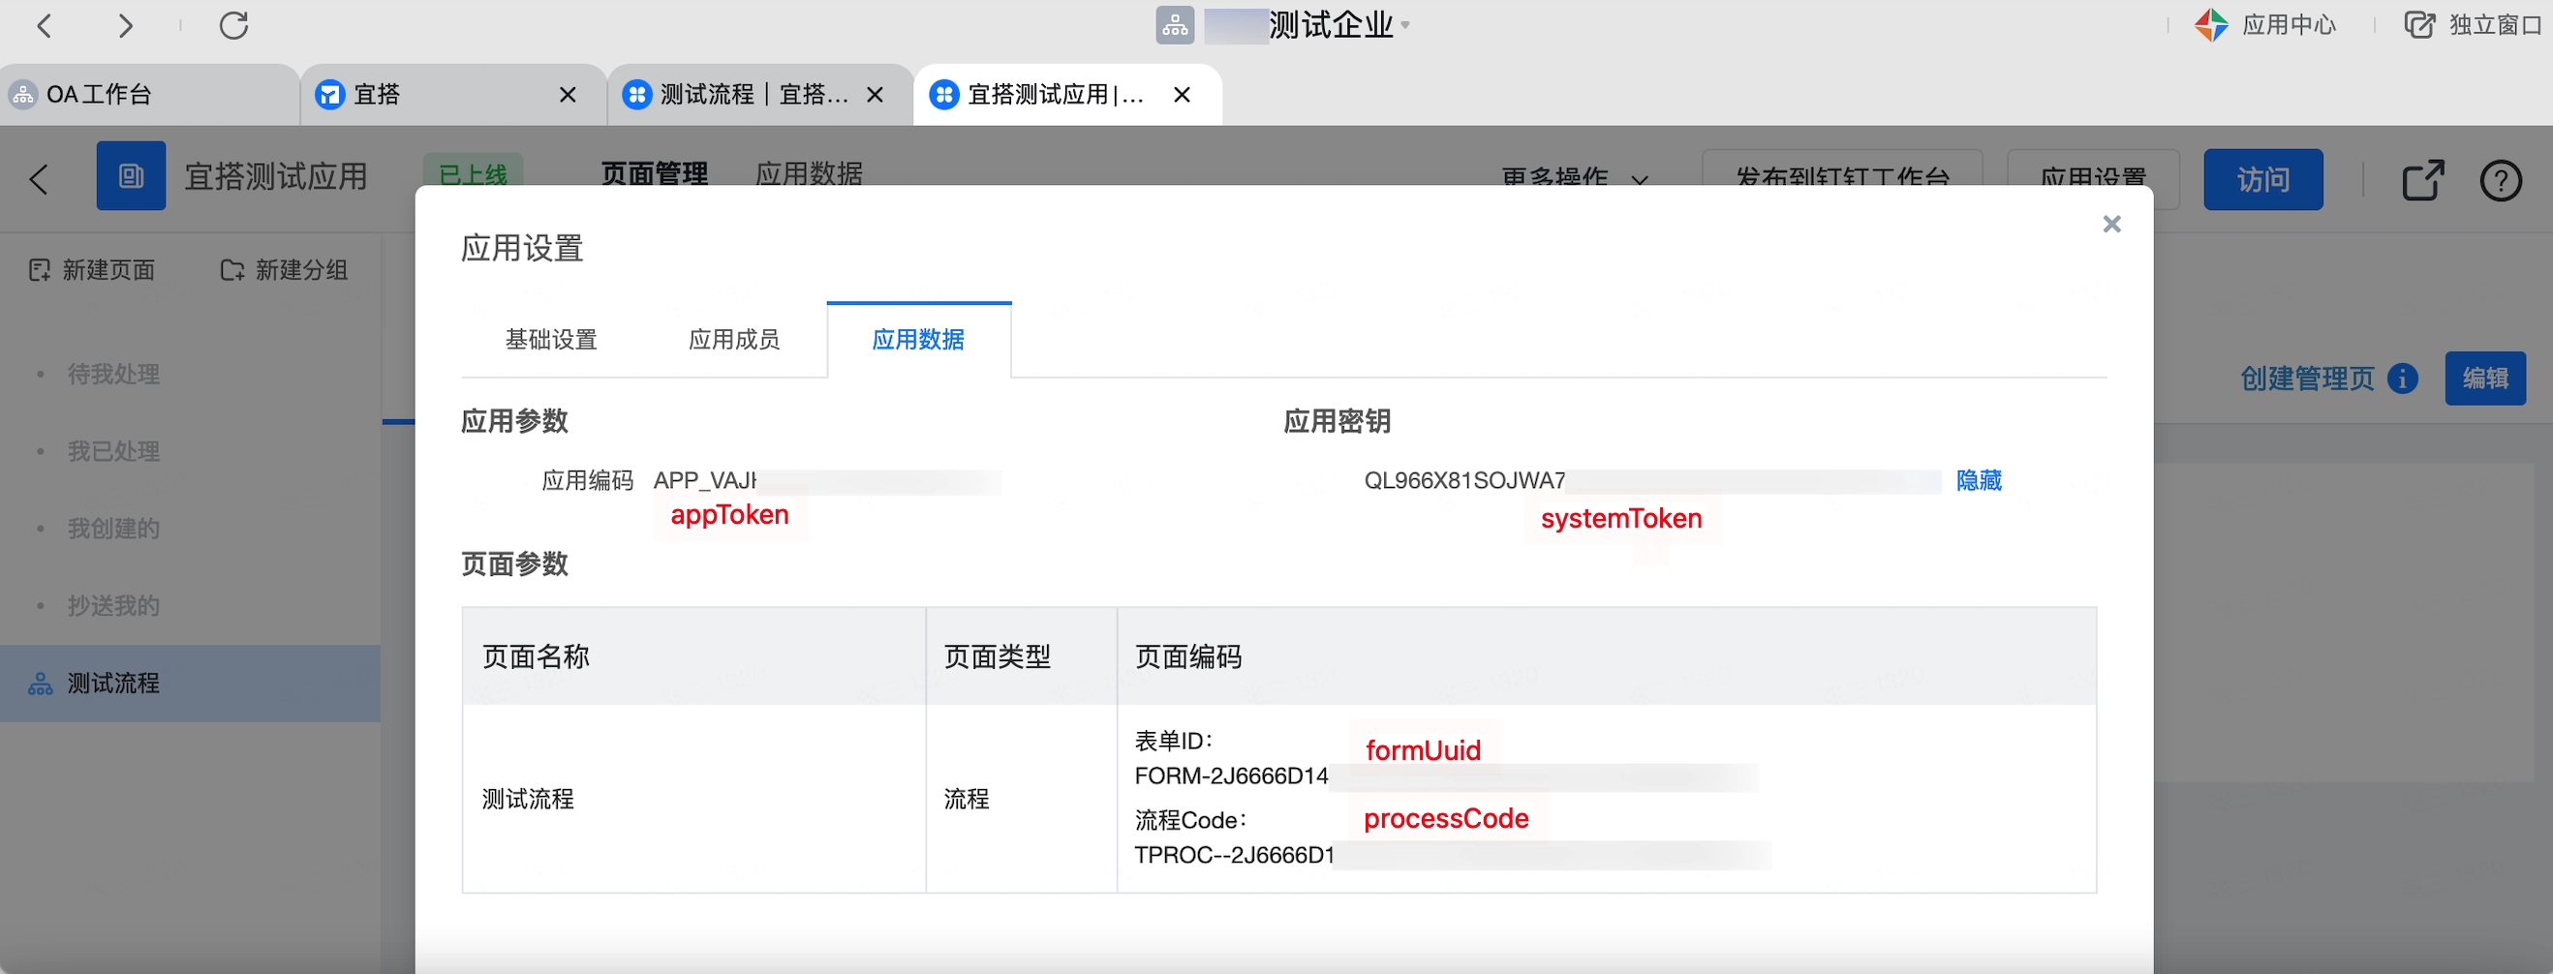Click 创建管理页 link
The image size is (2553, 974).
click(x=2306, y=378)
